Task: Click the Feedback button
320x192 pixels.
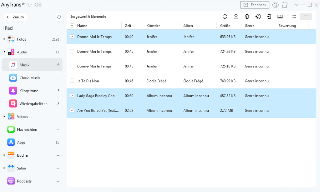Action: click(255, 5)
